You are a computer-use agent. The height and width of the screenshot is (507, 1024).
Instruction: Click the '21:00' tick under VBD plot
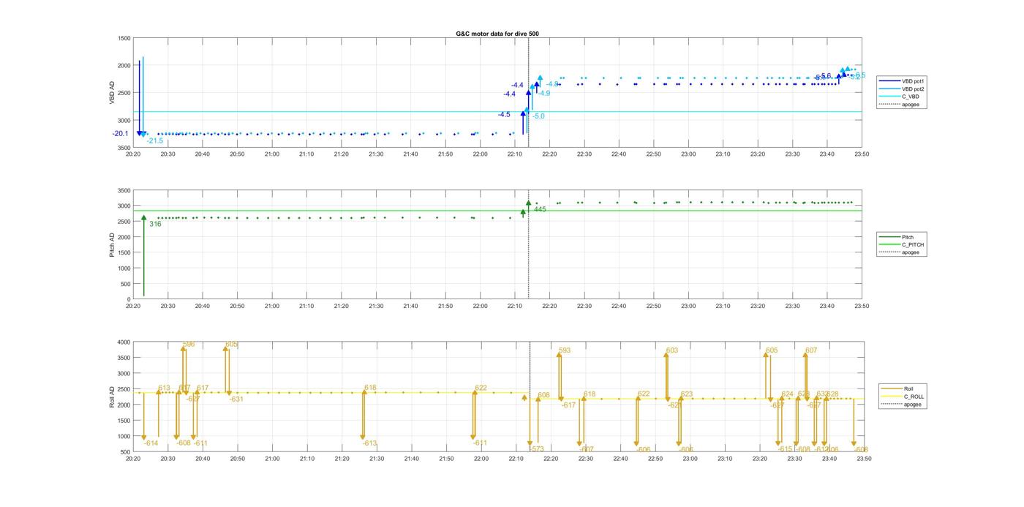(x=272, y=154)
